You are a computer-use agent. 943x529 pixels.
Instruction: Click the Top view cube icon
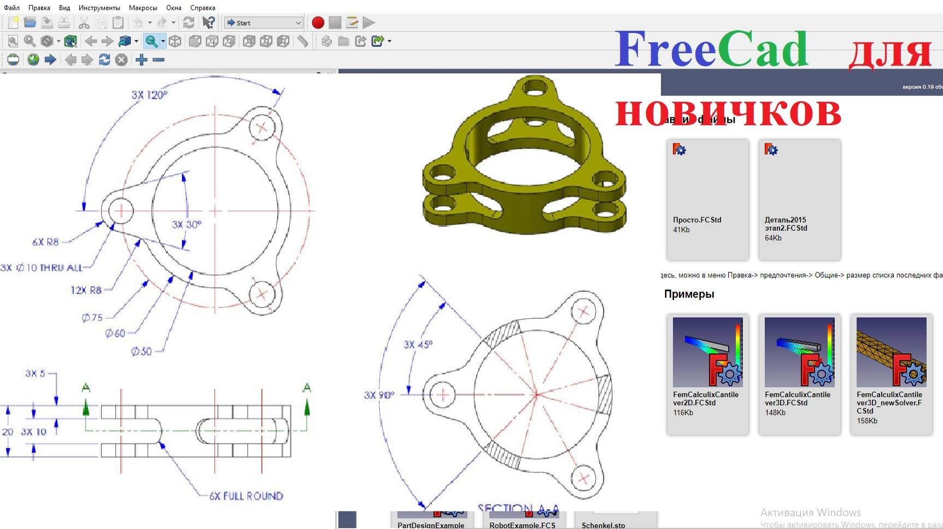point(212,41)
